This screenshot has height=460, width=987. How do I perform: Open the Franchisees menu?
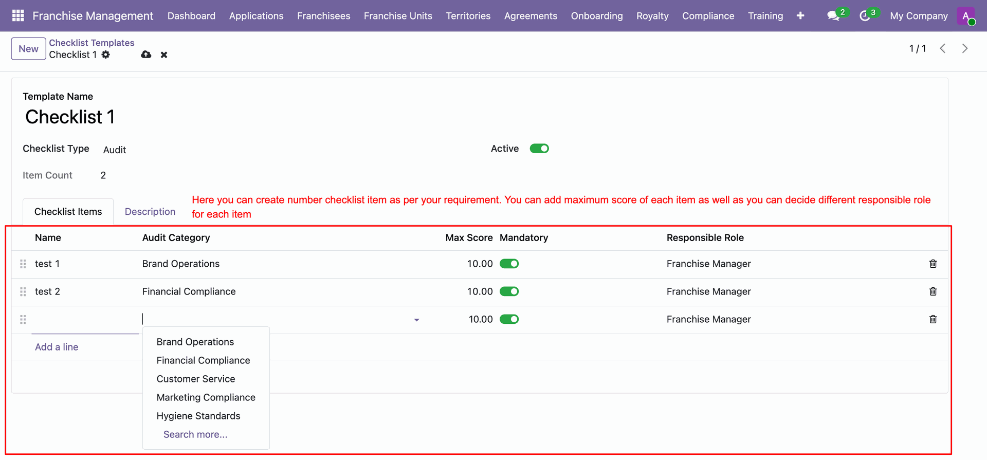click(323, 16)
